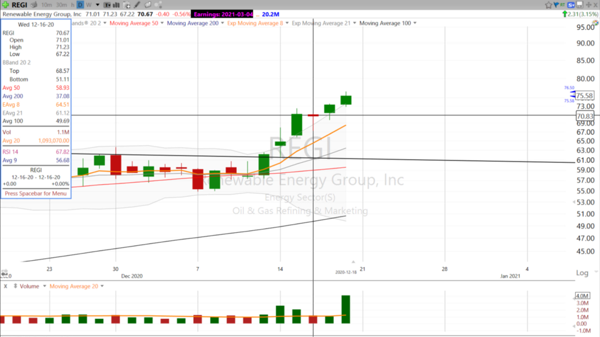Click the blue flag icon
Viewport: 600px width, 337px height.
click(556, 4)
